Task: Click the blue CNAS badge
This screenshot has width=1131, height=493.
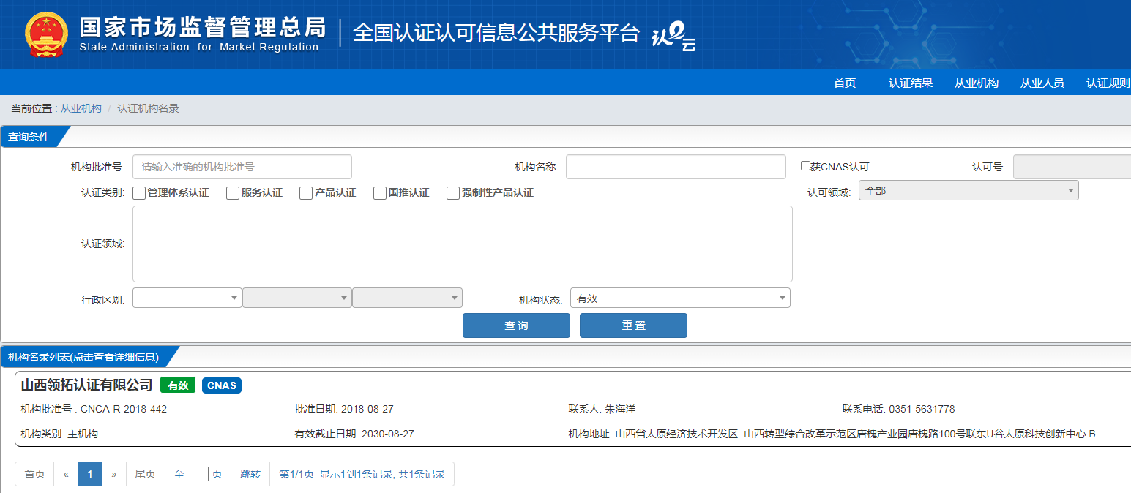Action: tap(221, 385)
